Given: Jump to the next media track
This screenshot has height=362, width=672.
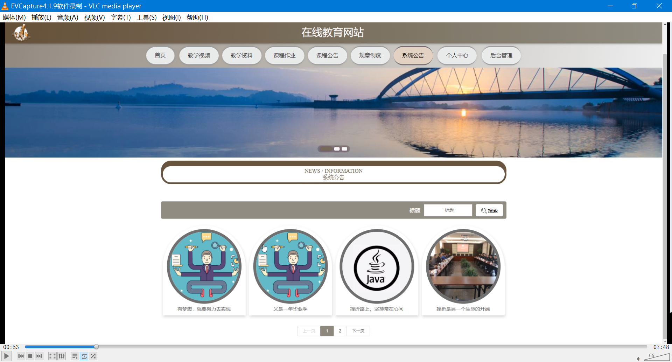Looking at the screenshot, I should pyautogui.click(x=39, y=356).
